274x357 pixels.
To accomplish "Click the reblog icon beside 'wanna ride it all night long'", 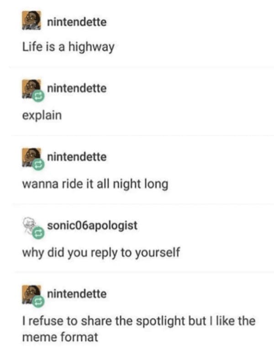I will (38, 165).
